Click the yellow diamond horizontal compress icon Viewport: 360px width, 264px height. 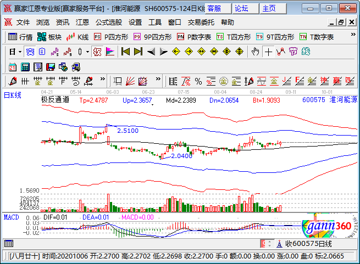coord(214,52)
